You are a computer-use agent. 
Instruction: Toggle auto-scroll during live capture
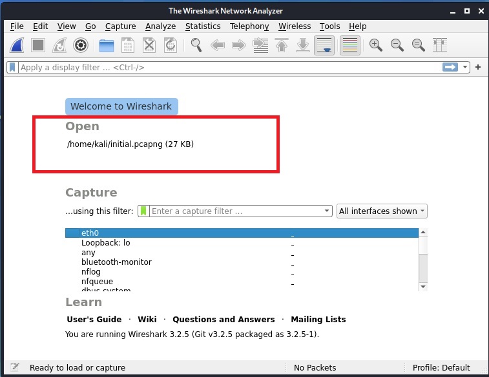click(x=324, y=45)
